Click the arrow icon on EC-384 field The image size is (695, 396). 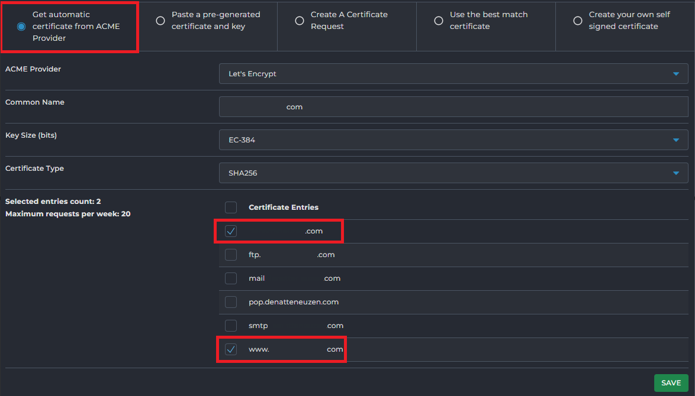pos(676,140)
